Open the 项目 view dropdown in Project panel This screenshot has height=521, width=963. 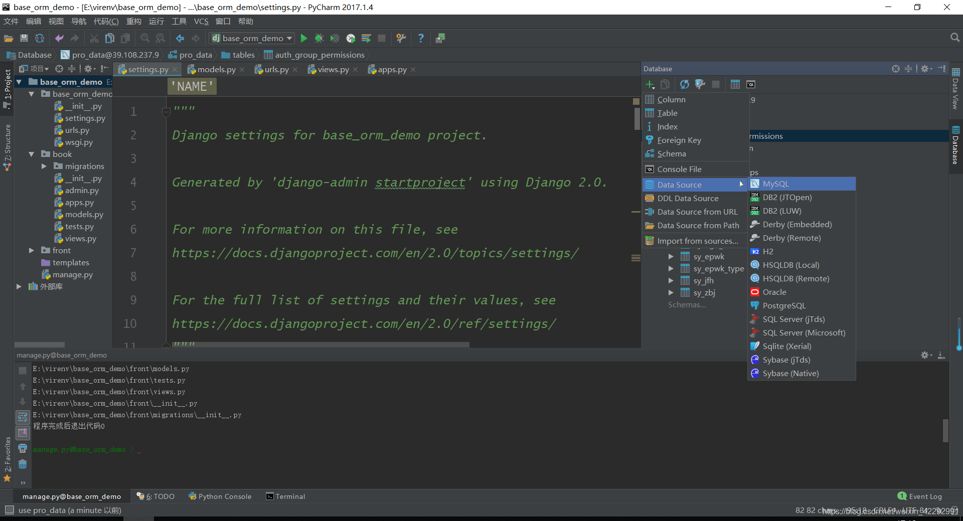click(34, 69)
